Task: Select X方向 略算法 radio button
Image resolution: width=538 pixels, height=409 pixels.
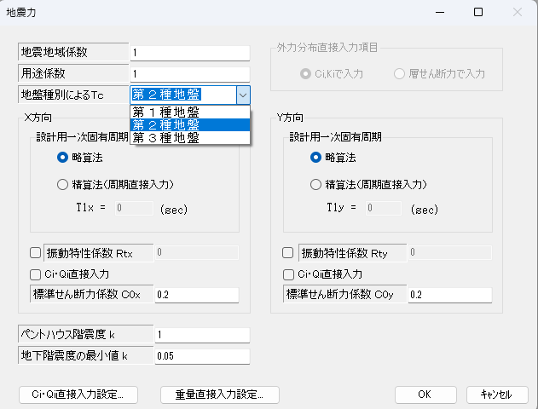Action: tap(62, 158)
